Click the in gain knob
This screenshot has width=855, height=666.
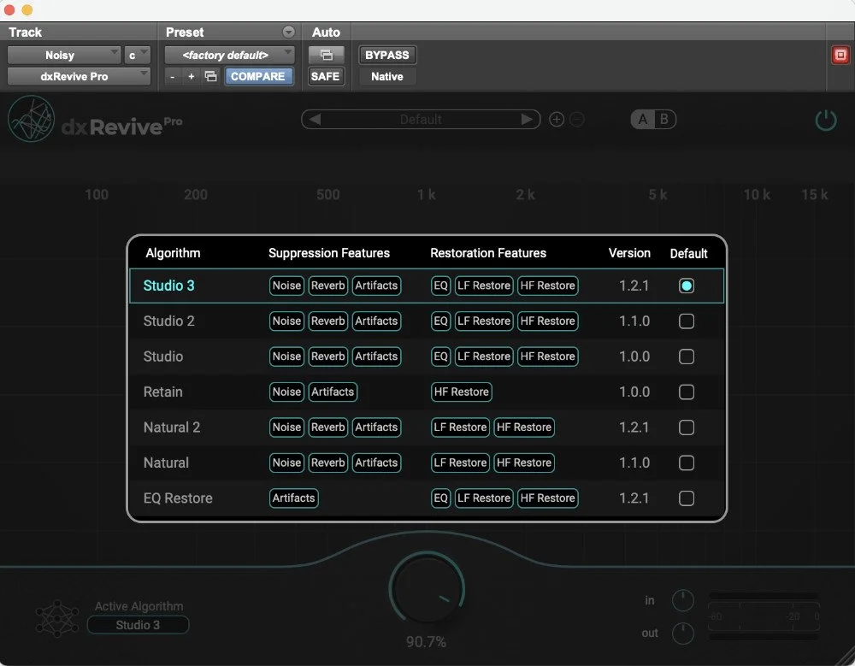click(682, 600)
